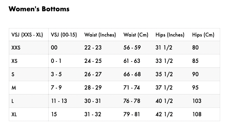Select the Hips (Cm) column header

[x=203, y=35]
